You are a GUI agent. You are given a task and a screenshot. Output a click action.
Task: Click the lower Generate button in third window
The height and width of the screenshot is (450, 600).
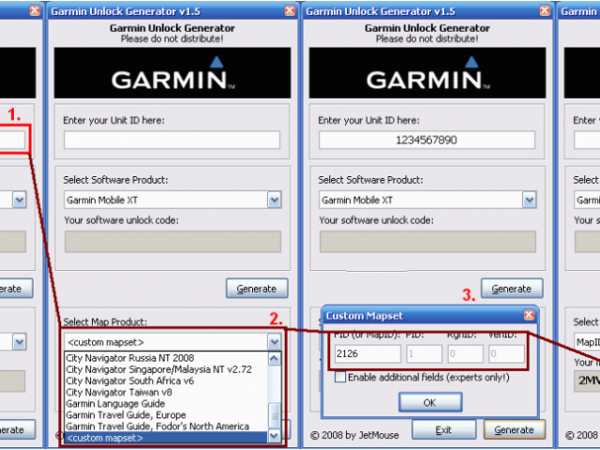coord(515,430)
